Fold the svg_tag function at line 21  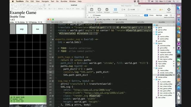pos(53,81)
